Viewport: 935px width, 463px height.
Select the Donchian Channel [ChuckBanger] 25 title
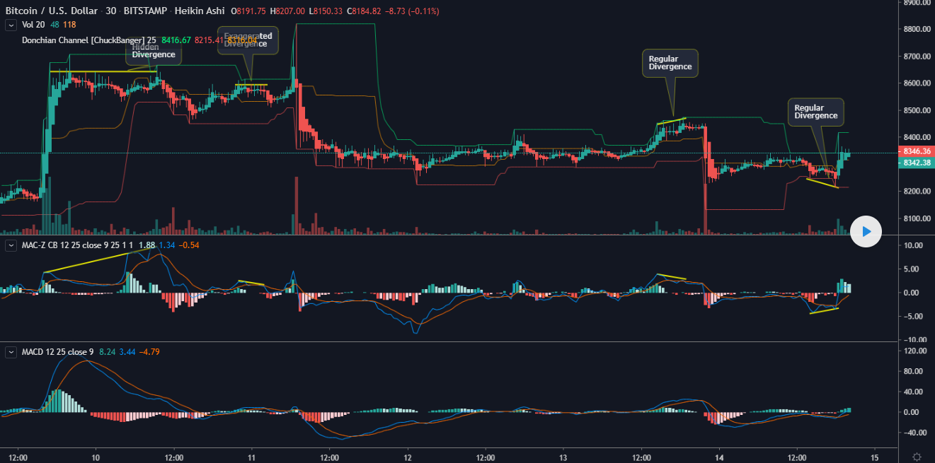88,40
